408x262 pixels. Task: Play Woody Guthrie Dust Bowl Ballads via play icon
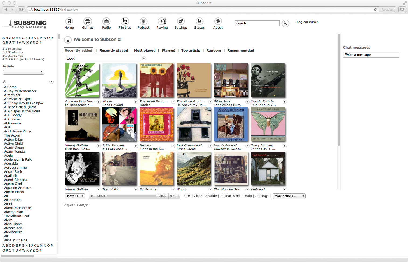click(99, 146)
